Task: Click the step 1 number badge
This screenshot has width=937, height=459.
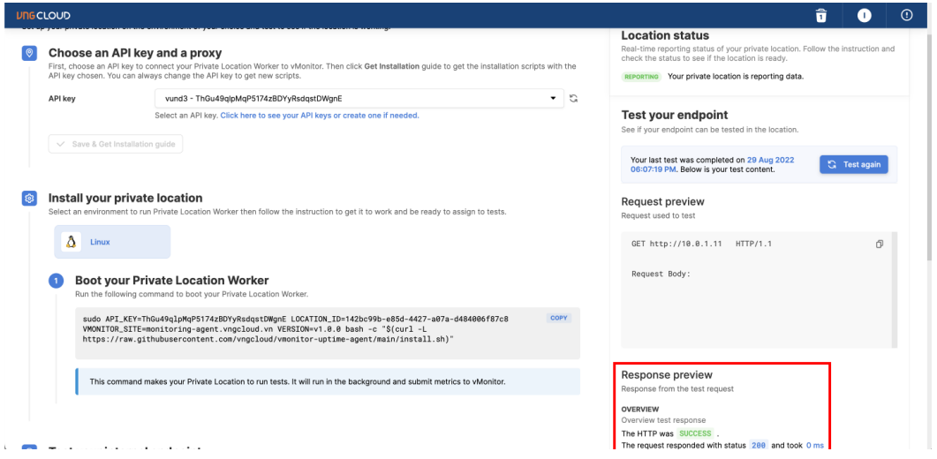Action: (57, 282)
